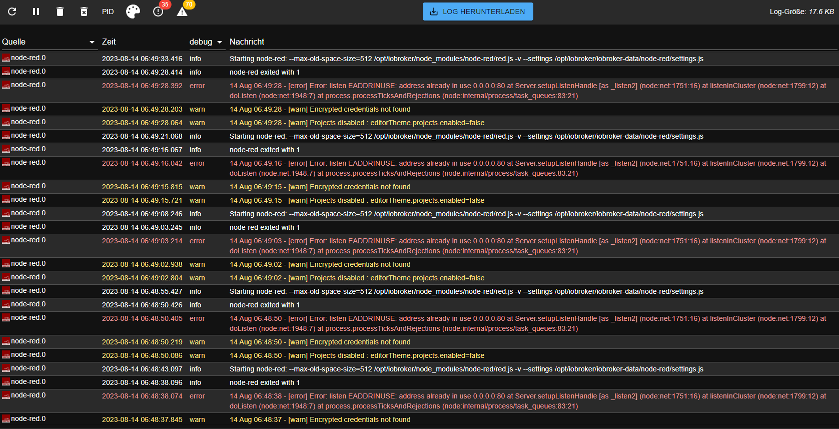Select node-red.0 icon in 06:49:28.064 row

click(x=6, y=122)
